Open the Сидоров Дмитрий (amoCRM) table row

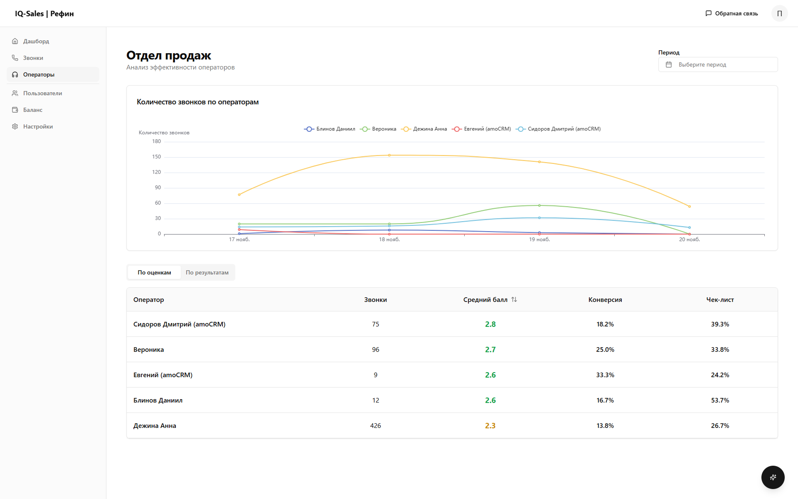click(x=179, y=324)
